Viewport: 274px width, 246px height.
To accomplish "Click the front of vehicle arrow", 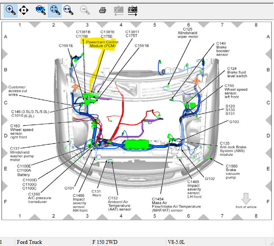I will coord(246,199).
